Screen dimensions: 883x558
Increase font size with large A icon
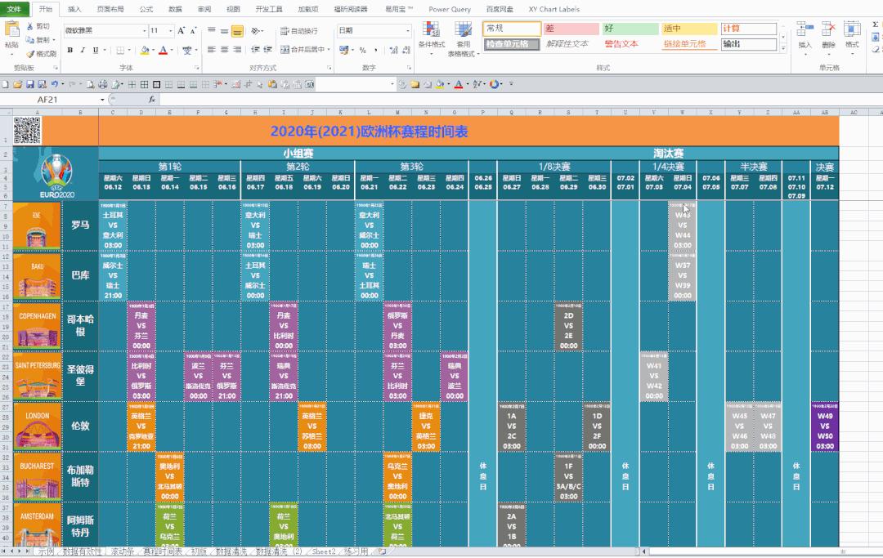[182, 30]
